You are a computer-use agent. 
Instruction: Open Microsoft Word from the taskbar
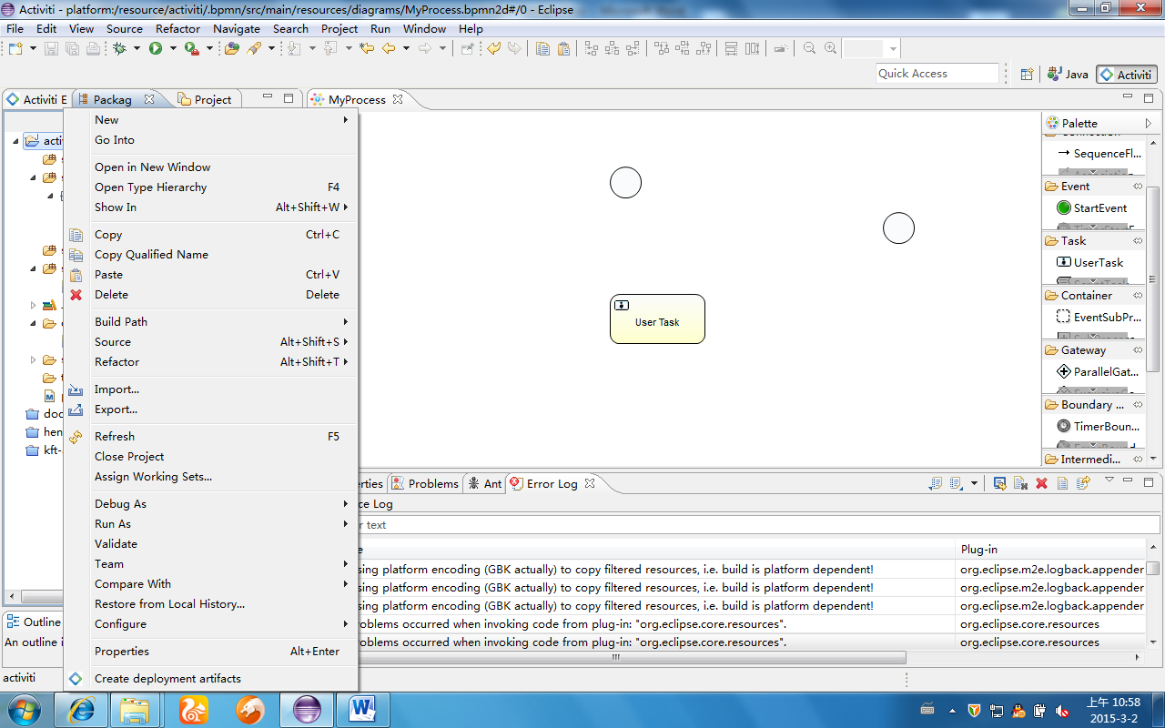click(x=361, y=710)
